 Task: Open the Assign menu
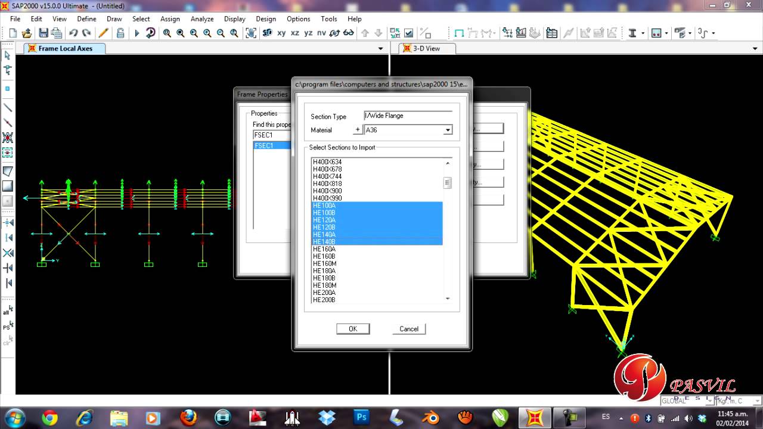170,18
